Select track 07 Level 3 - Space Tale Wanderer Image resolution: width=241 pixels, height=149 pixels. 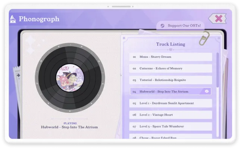click(170, 126)
